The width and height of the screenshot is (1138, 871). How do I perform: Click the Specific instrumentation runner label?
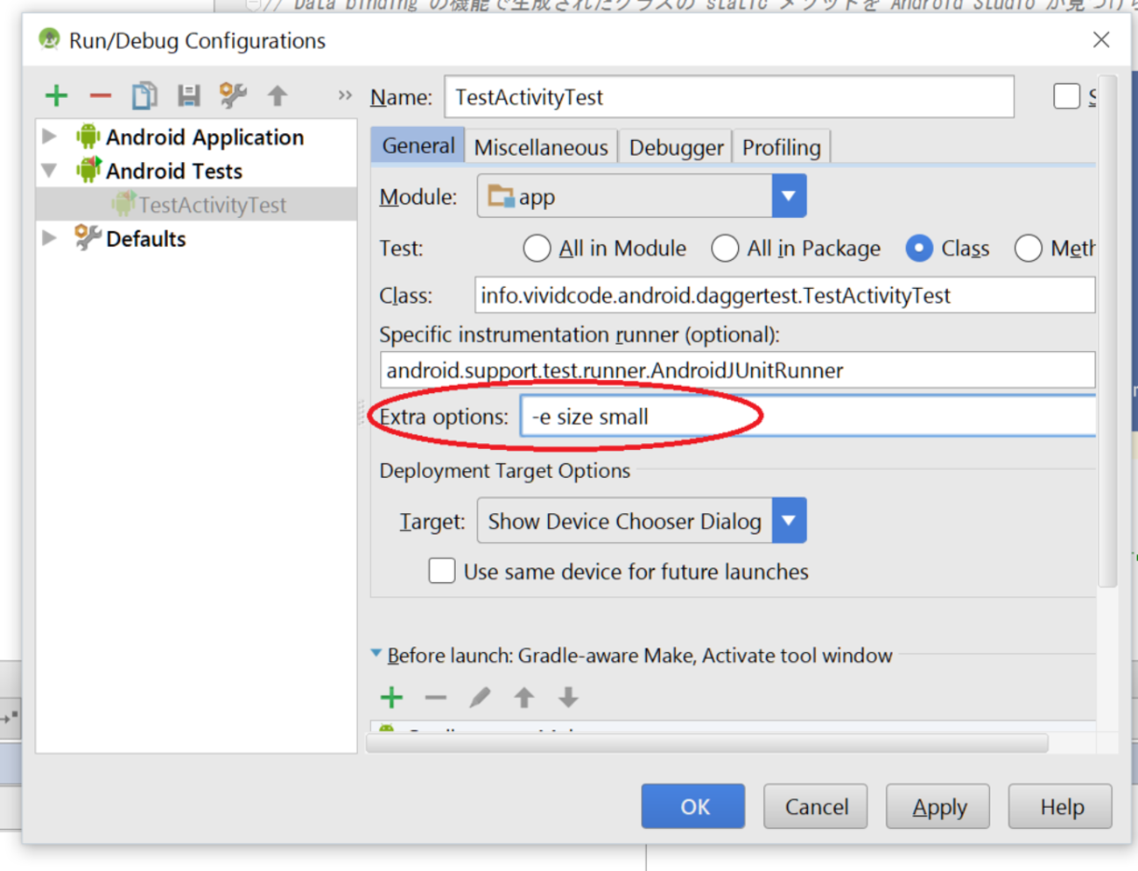click(x=580, y=334)
